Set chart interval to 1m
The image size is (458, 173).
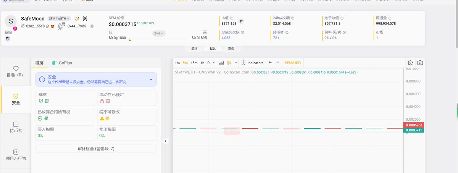point(177,63)
